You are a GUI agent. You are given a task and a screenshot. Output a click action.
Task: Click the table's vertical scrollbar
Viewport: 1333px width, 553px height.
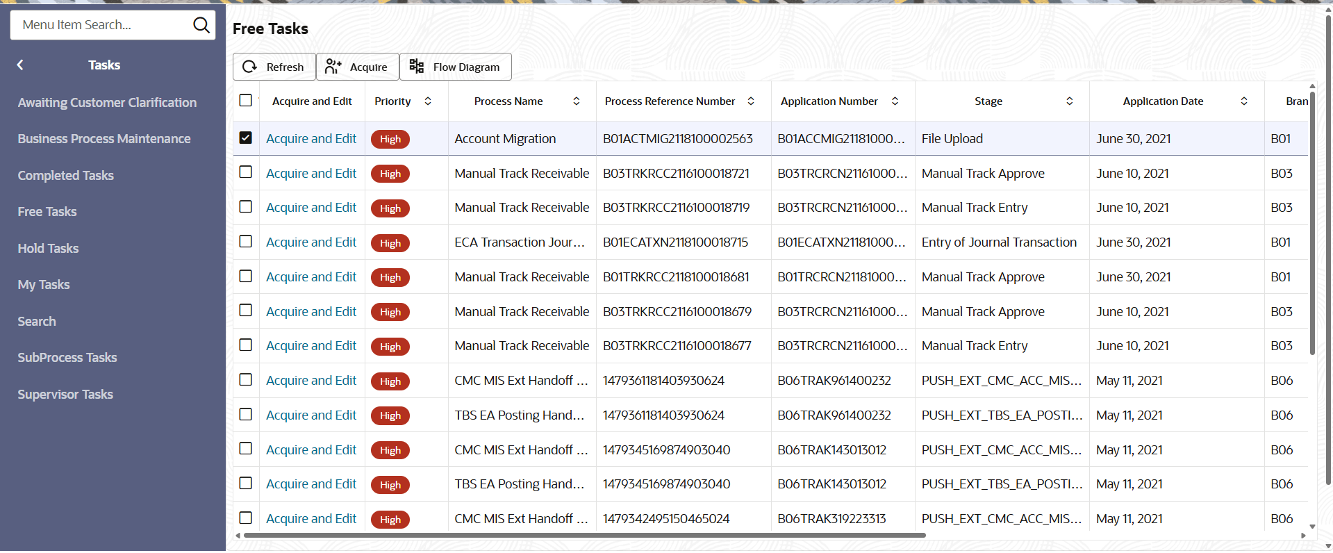tap(1312, 224)
